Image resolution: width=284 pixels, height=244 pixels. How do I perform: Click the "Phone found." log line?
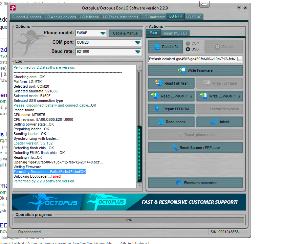24,110
